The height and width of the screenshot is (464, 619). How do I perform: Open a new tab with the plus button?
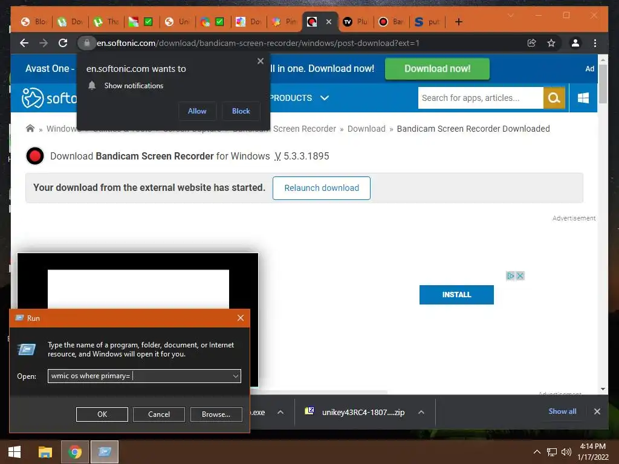tap(458, 22)
